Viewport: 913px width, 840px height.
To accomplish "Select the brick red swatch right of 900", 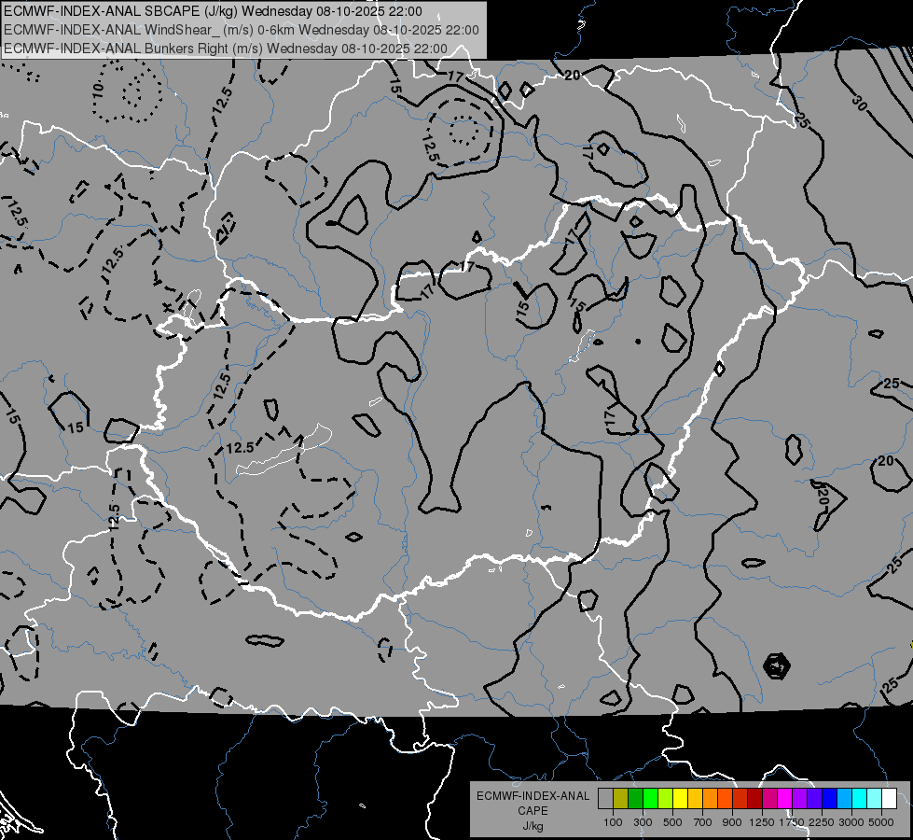I will 740,798.
